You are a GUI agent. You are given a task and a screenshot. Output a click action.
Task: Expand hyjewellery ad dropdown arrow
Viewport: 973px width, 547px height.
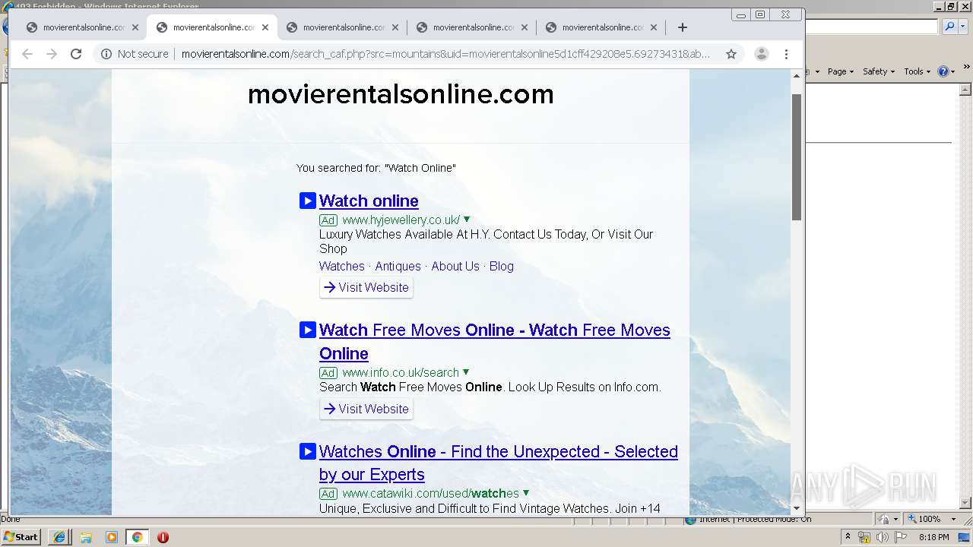(x=467, y=220)
